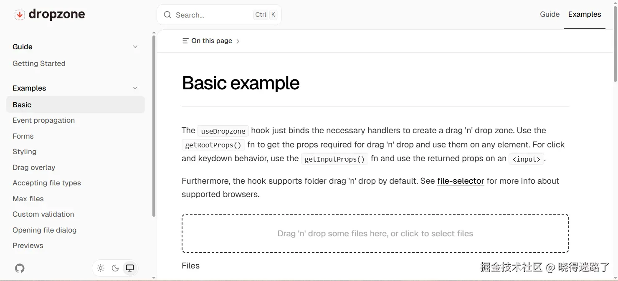
Task: Open the Examples top navigation tab
Action: pos(585,14)
